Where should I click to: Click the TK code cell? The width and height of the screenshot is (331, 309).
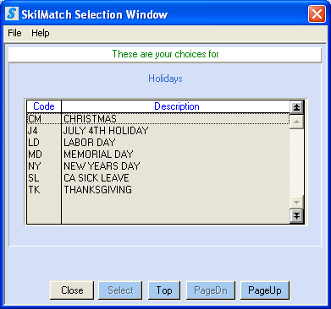44,190
